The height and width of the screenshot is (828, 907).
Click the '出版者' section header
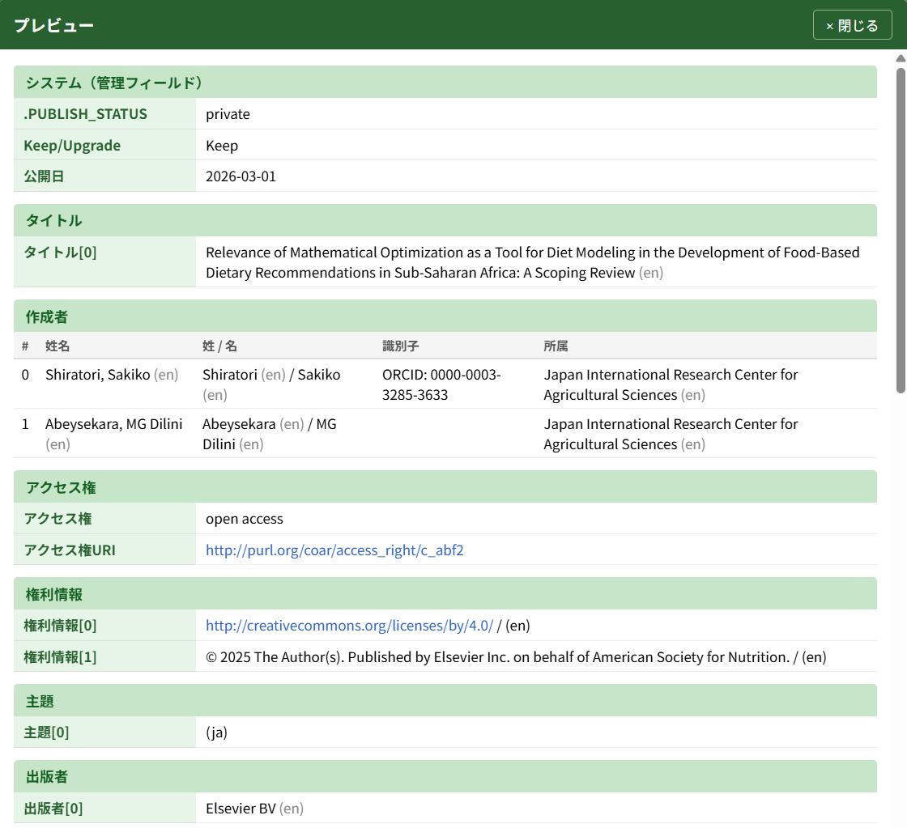click(x=445, y=776)
